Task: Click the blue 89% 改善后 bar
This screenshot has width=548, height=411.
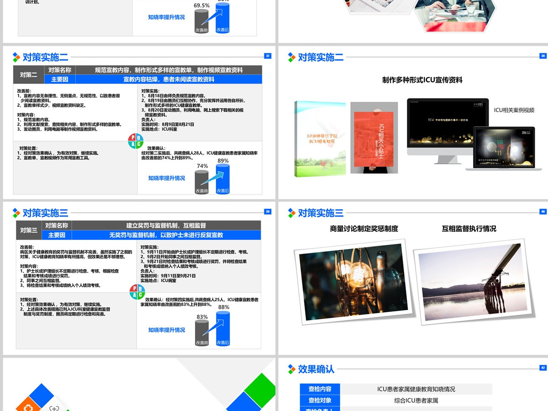Action: [x=223, y=179]
